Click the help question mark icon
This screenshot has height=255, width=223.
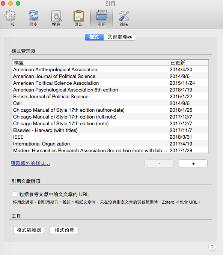(x=212, y=247)
